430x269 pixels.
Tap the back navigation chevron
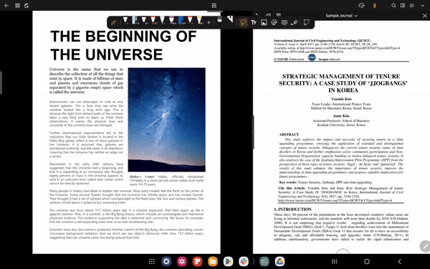399,261
